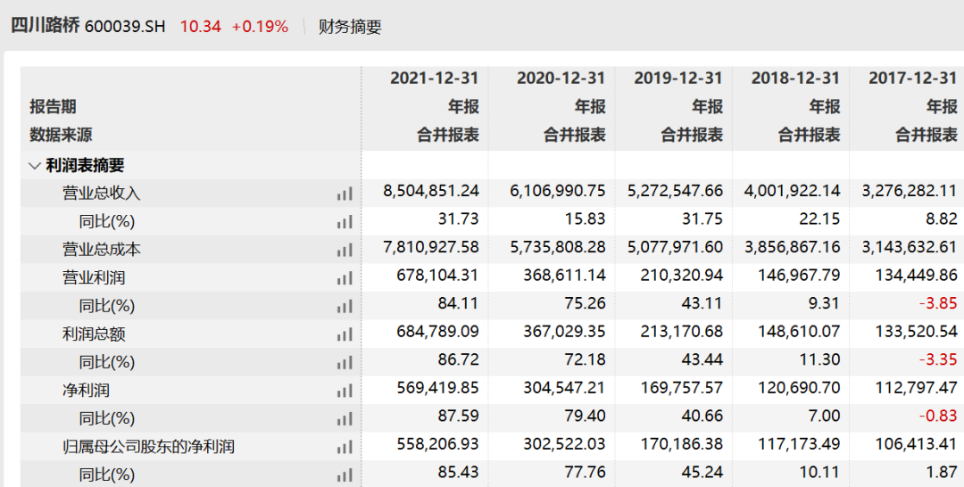Click price change +0.19%
This screenshot has width=964, height=487.
tap(260, 27)
